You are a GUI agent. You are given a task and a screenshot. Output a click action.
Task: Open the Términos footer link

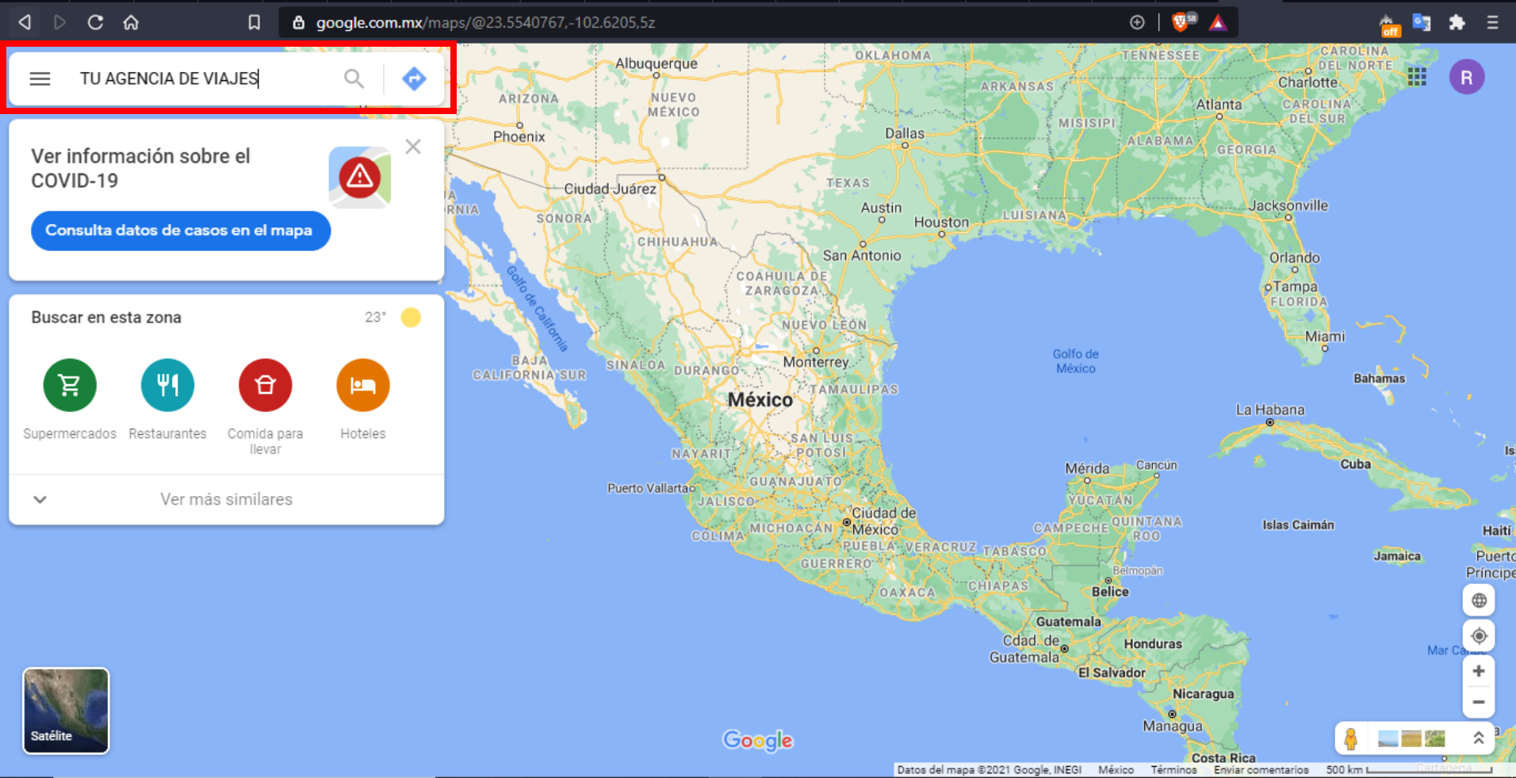[x=1173, y=770]
